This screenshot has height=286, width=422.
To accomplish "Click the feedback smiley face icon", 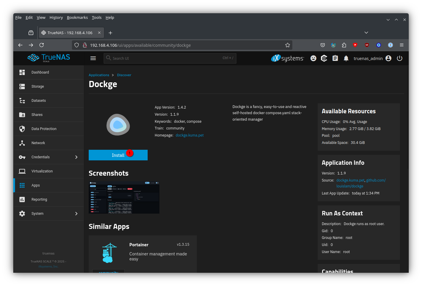I will pyautogui.click(x=313, y=58).
